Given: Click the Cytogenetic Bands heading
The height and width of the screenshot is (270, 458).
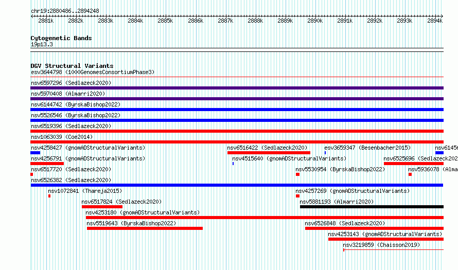Looking at the screenshot, I should click(x=61, y=38).
